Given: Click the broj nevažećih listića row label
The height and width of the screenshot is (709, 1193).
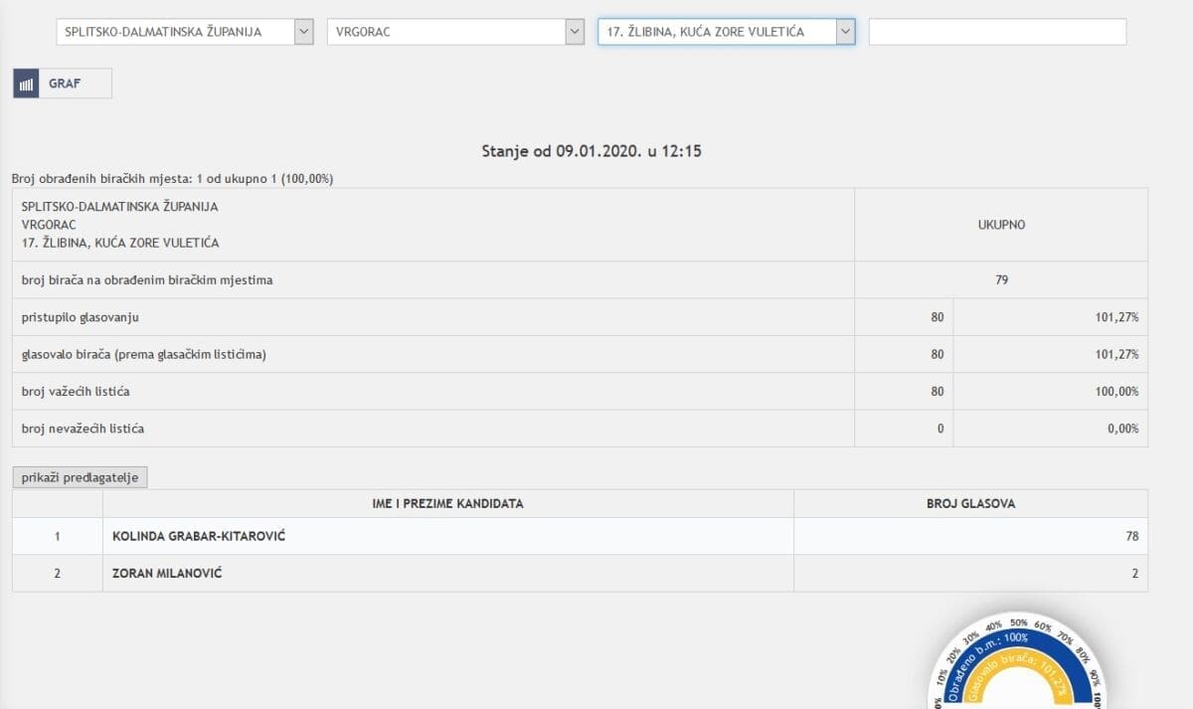Looking at the screenshot, I should click(x=83, y=429).
